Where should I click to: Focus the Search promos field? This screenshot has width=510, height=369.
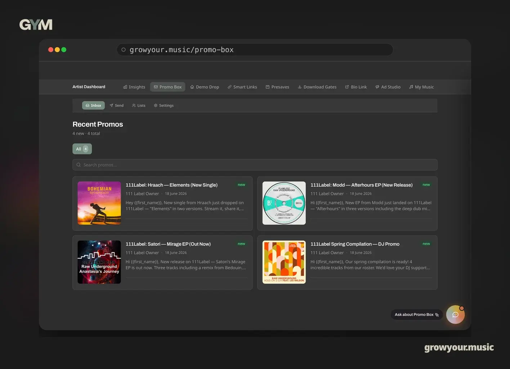pos(255,165)
